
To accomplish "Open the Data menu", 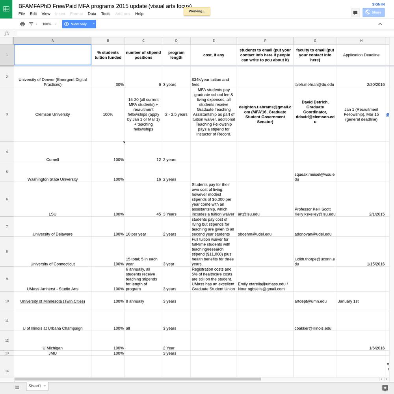I will pyautogui.click(x=92, y=14).
